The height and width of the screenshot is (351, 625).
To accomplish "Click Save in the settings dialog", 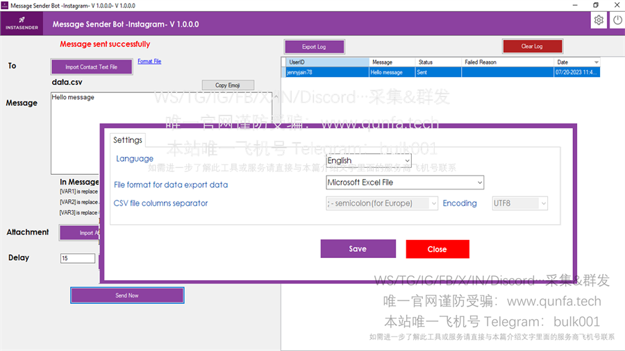I will pyautogui.click(x=358, y=249).
